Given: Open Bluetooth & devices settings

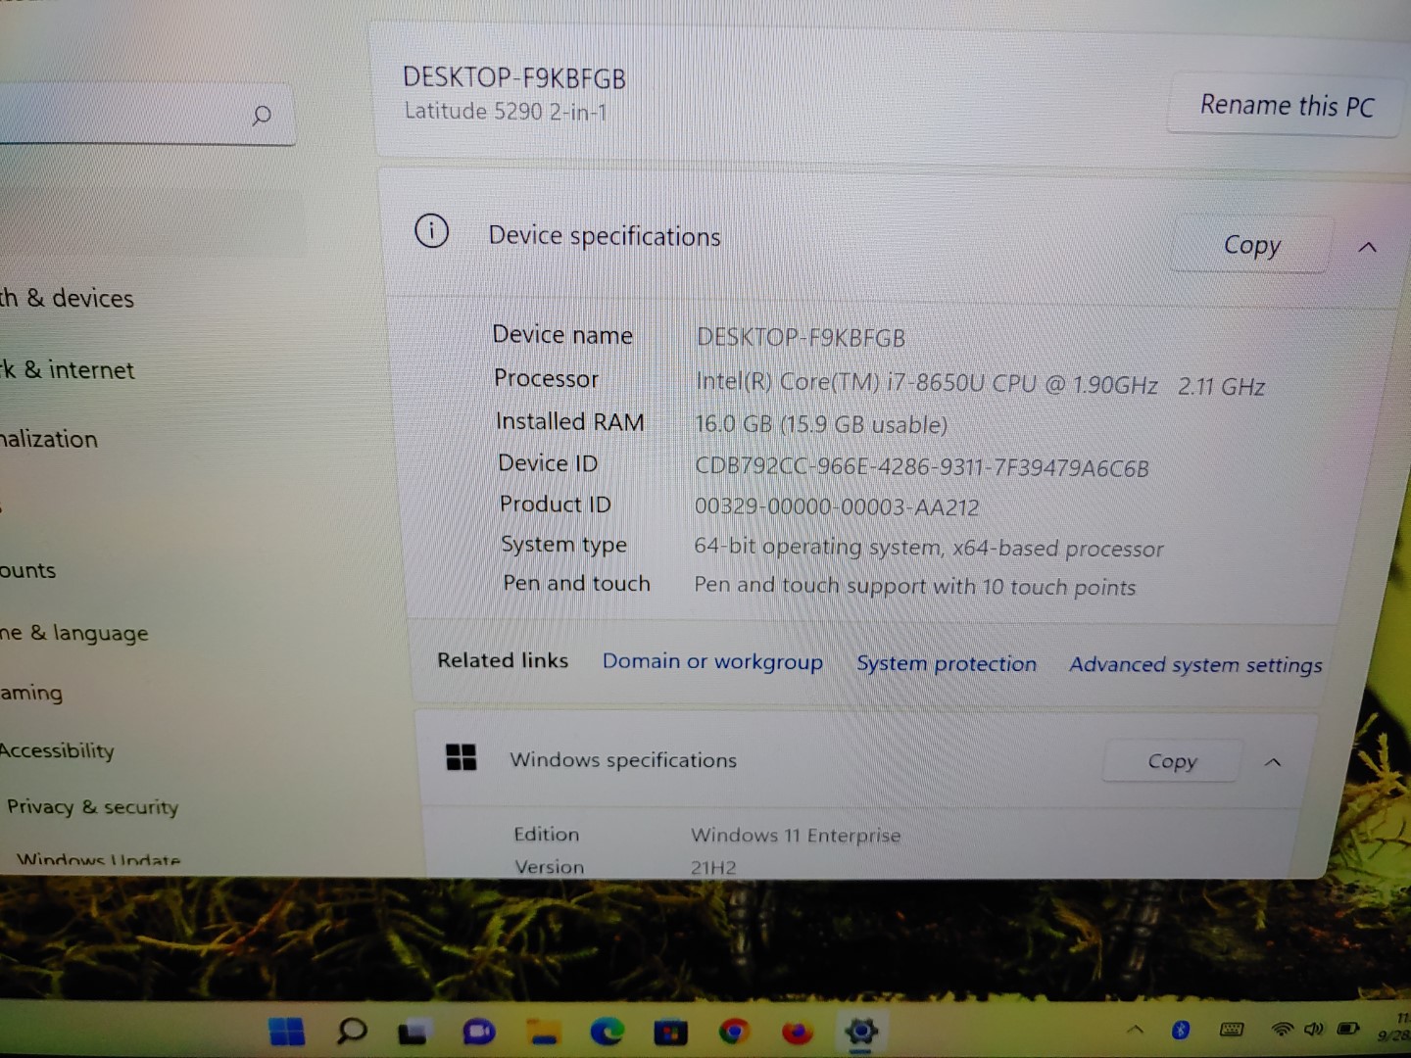Looking at the screenshot, I should [x=67, y=298].
